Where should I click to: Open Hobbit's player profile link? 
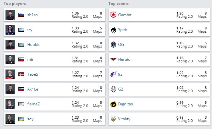click(x=33, y=45)
